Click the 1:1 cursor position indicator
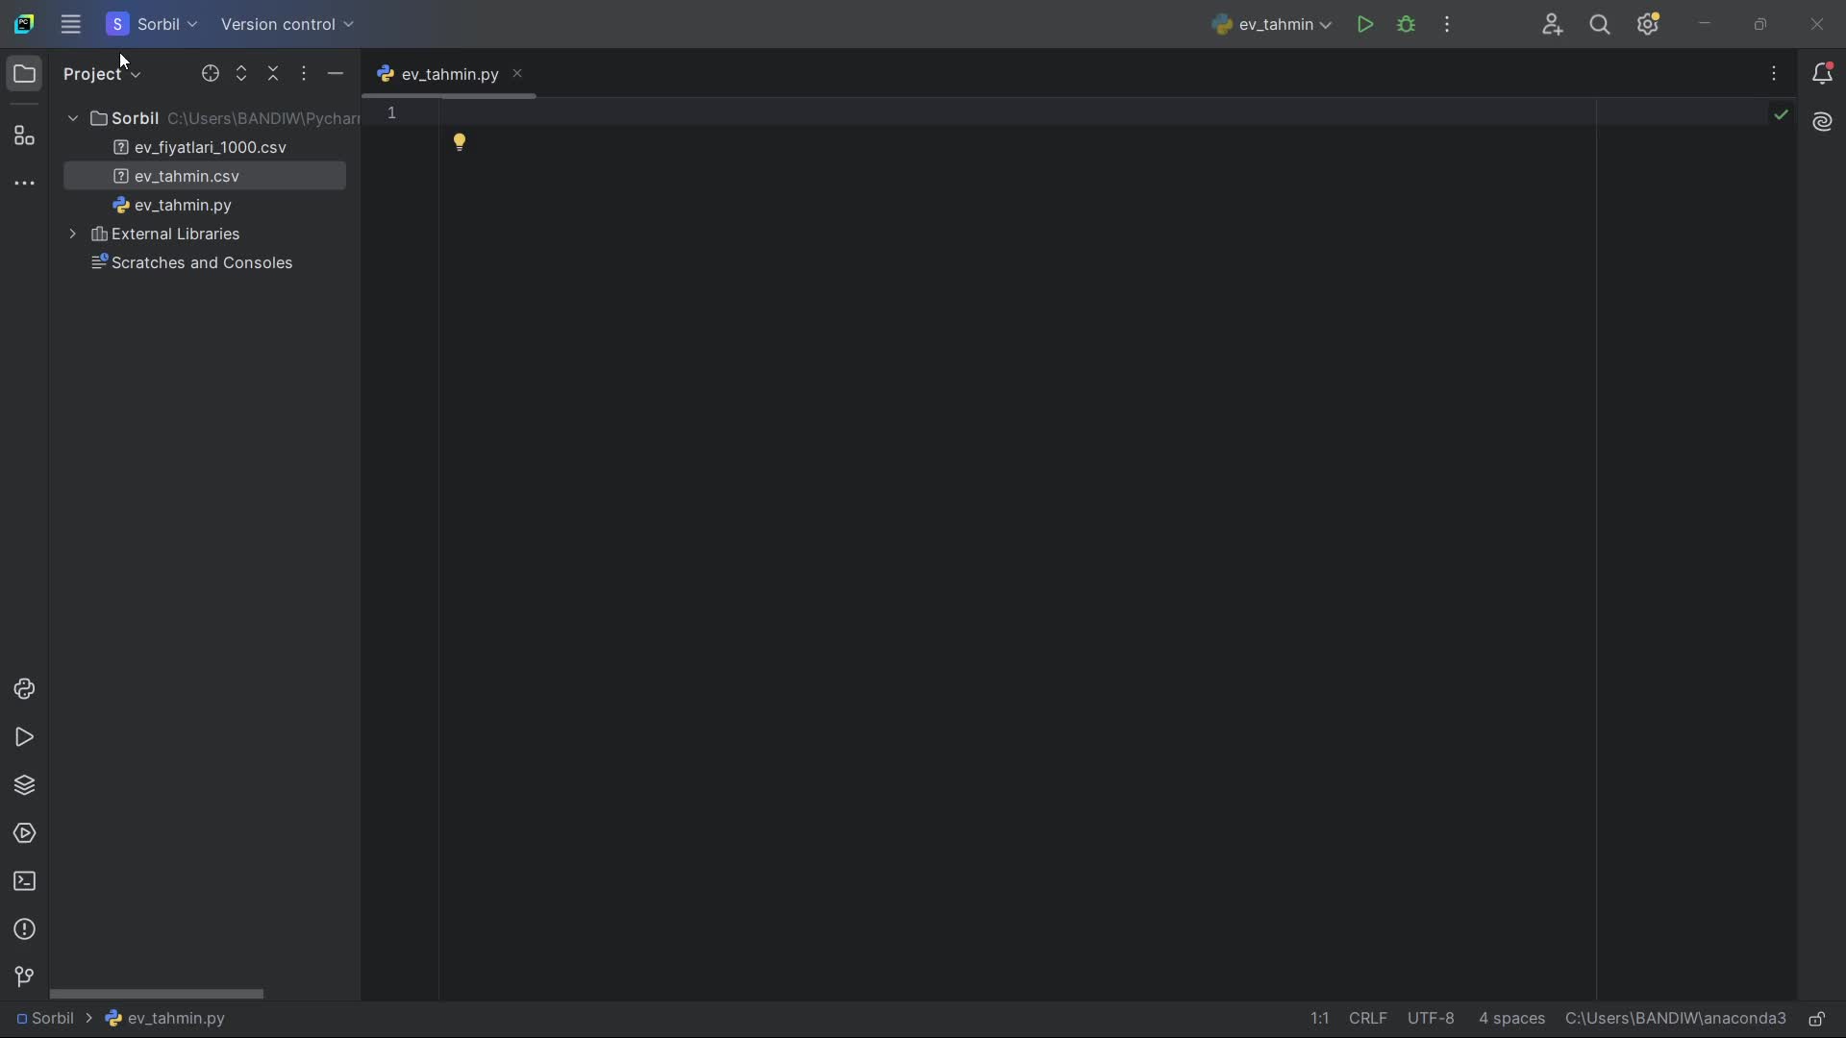This screenshot has width=1846, height=1038. 1320,1019
